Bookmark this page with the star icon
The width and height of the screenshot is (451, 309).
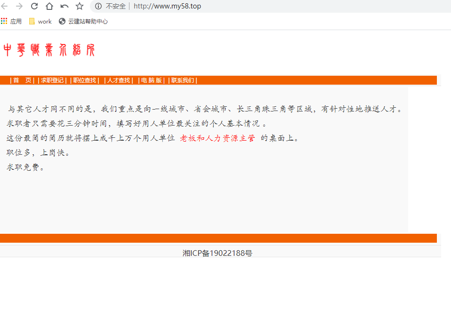[x=80, y=6]
